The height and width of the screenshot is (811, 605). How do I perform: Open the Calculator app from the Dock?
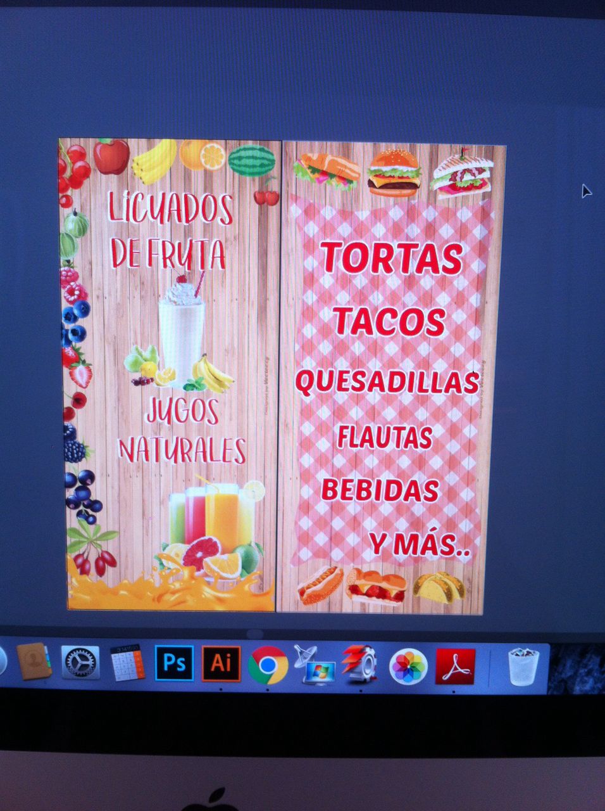126,662
